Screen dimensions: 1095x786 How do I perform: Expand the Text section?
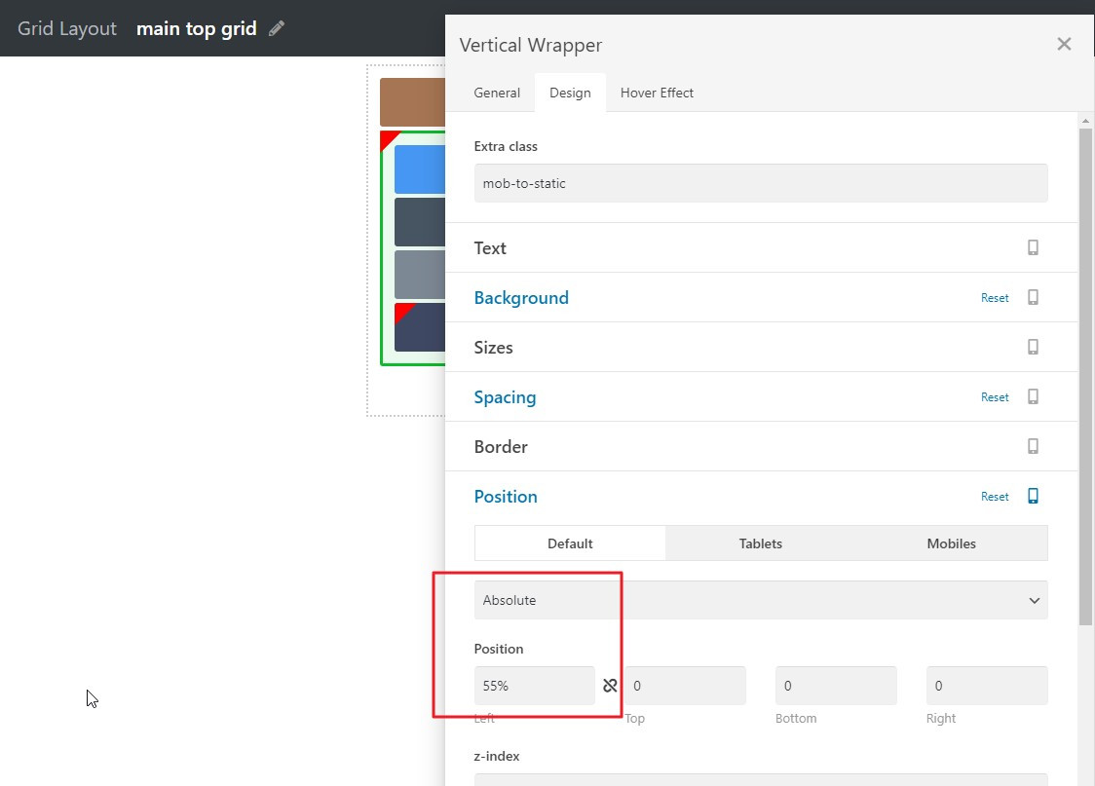pyautogui.click(x=490, y=247)
